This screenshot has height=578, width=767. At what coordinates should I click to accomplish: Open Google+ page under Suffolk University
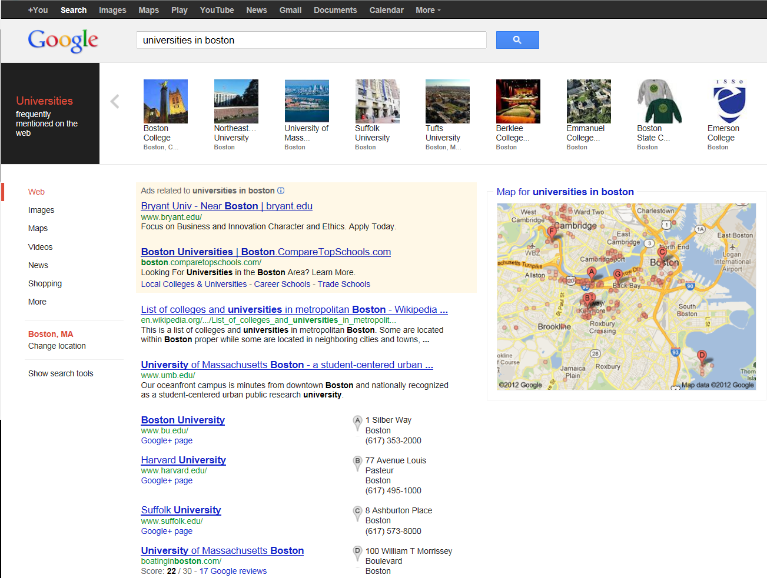[167, 531]
